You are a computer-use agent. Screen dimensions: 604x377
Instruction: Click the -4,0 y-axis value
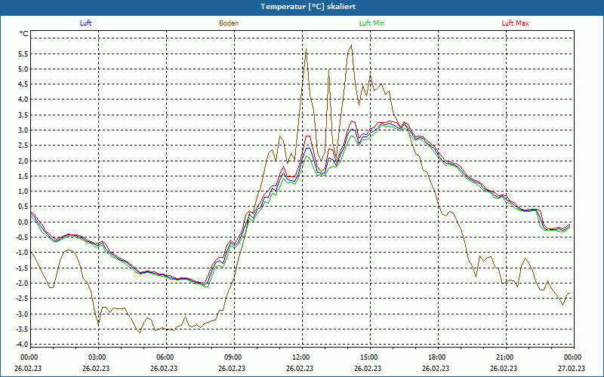coord(22,344)
